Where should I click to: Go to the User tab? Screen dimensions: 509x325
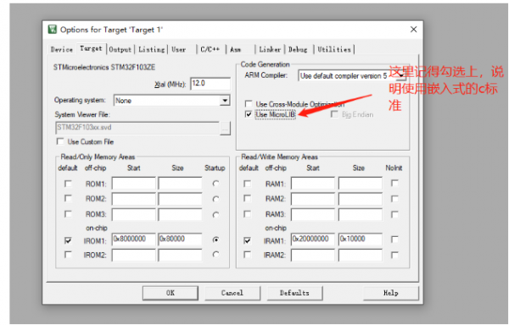point(179,50)
